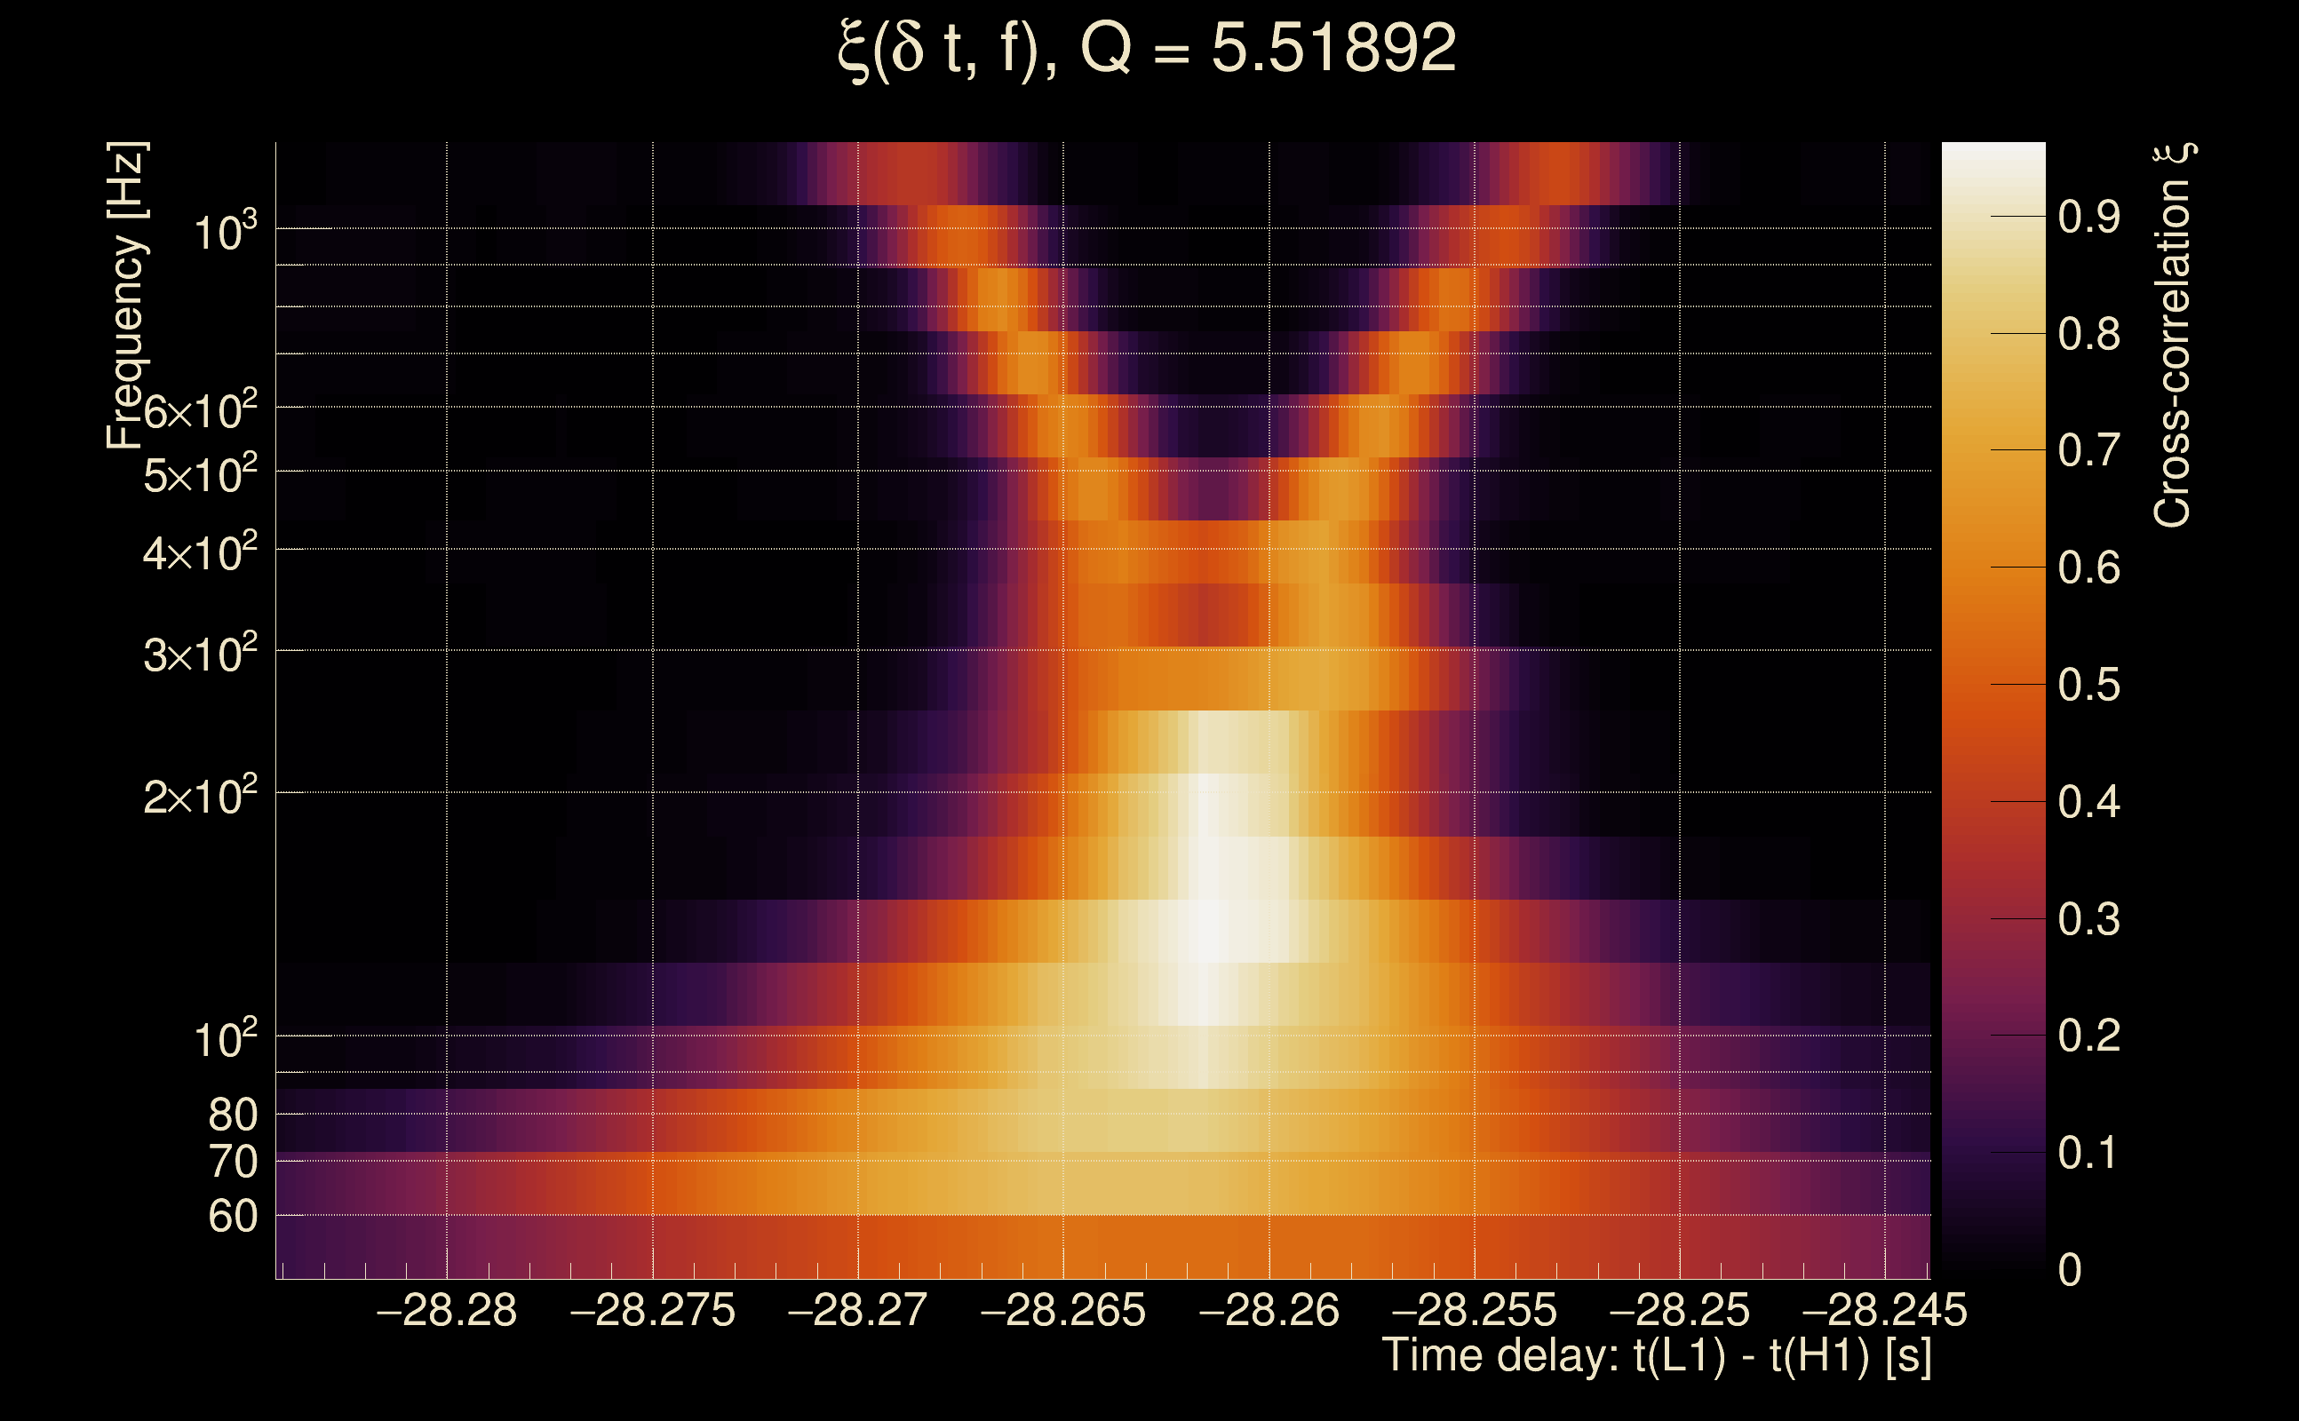Click the 0.7 tick label on the colorbar
This screenshot has height=1421, width=2299.
pyautogui.click(x=2088, y=451)
